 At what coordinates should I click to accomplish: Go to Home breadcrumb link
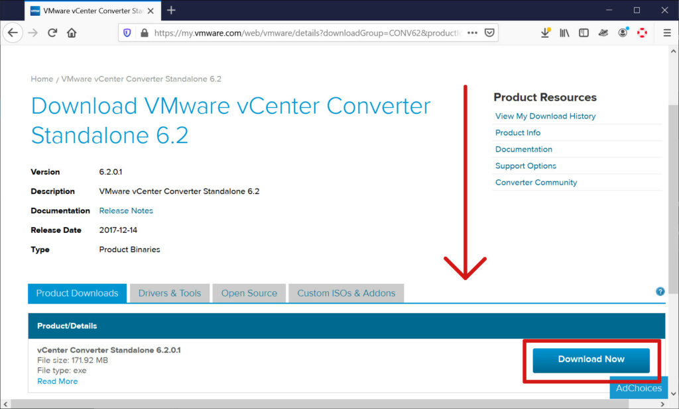(x=42, y=79)
